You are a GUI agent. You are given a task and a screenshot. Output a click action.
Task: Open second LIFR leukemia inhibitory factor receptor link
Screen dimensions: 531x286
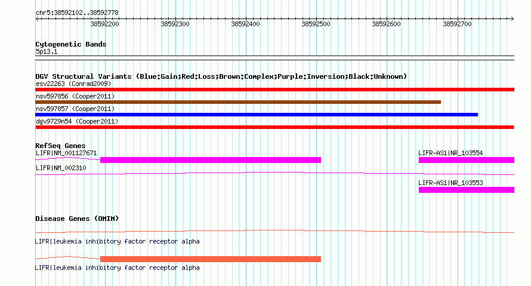(117, 267)
